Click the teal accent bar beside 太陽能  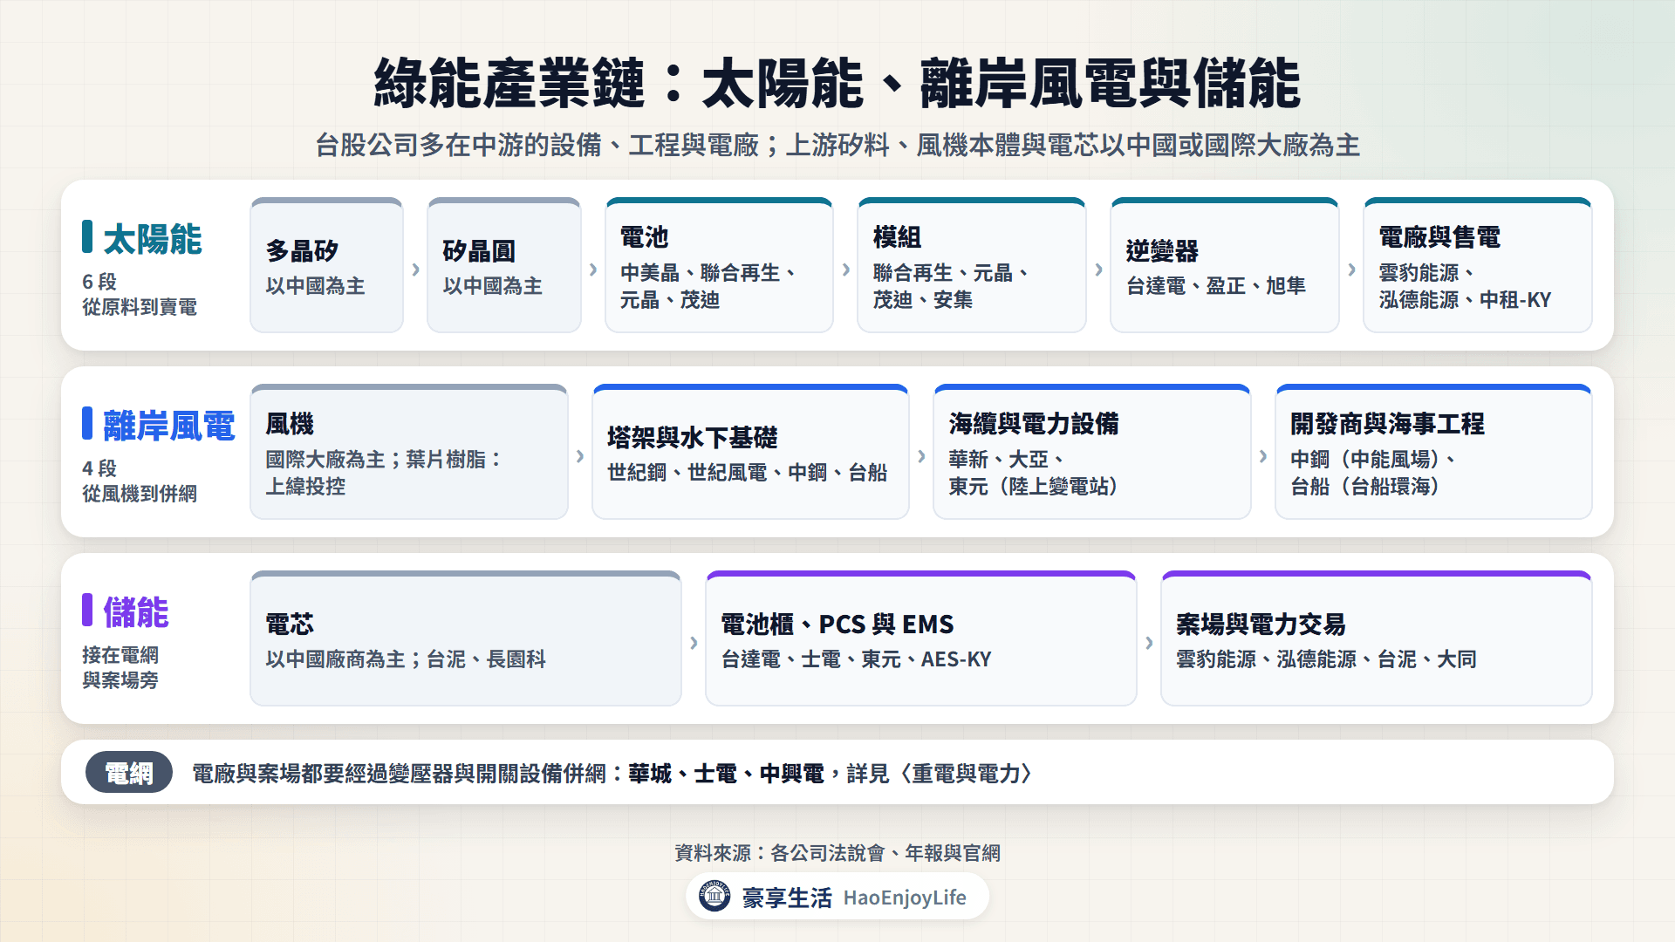tap(87, 236)
